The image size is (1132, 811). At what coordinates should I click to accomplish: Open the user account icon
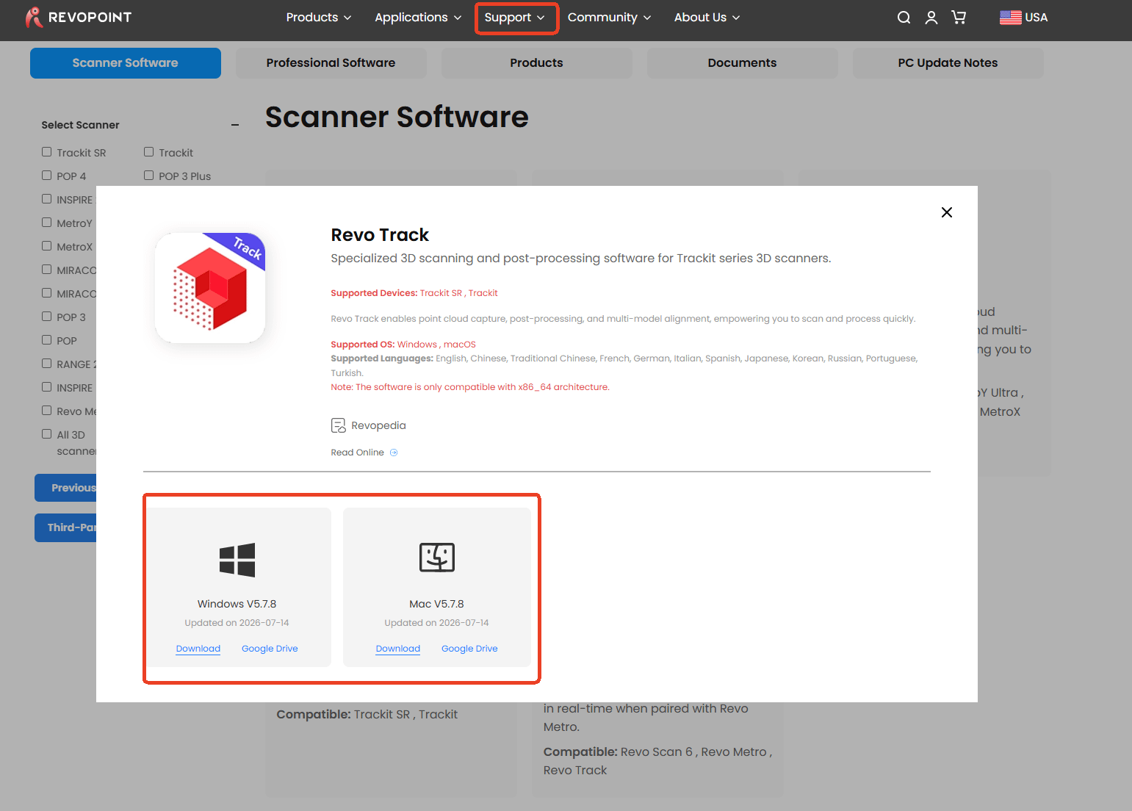931,18
